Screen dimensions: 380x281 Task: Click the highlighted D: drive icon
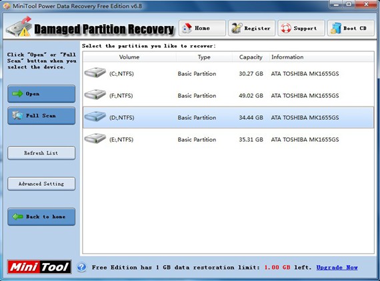(95, 117)
